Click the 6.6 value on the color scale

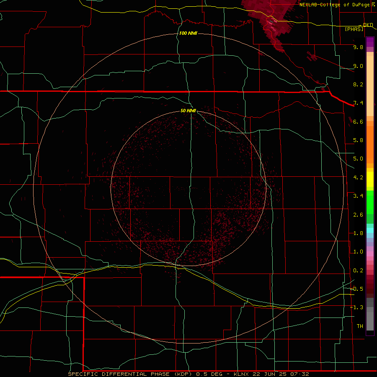click(358, 121)
